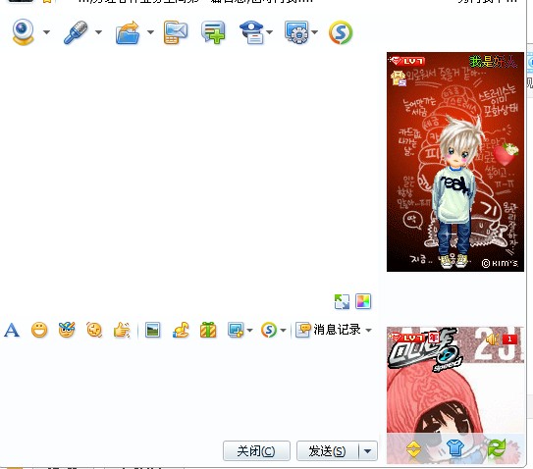Image resolution: width=533 pixels, height=469 pixels.
Task: Click the contact's QQ Show avatar image
Action: point(455,162)
